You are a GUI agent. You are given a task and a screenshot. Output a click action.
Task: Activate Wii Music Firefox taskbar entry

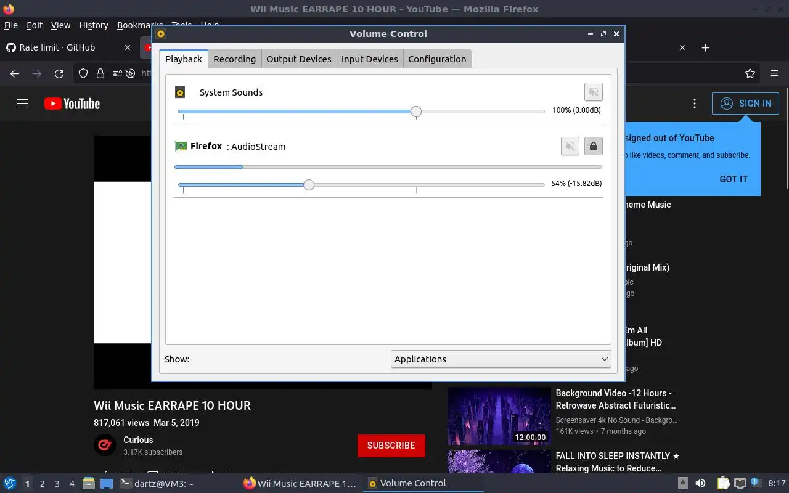(301, 484)
